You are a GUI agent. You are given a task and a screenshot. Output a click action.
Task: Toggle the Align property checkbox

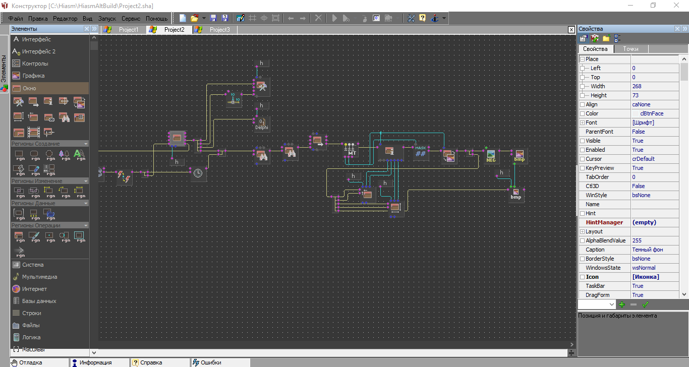point(582,104)
